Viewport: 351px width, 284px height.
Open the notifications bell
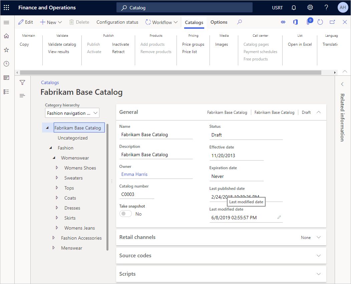coord(294,7)
